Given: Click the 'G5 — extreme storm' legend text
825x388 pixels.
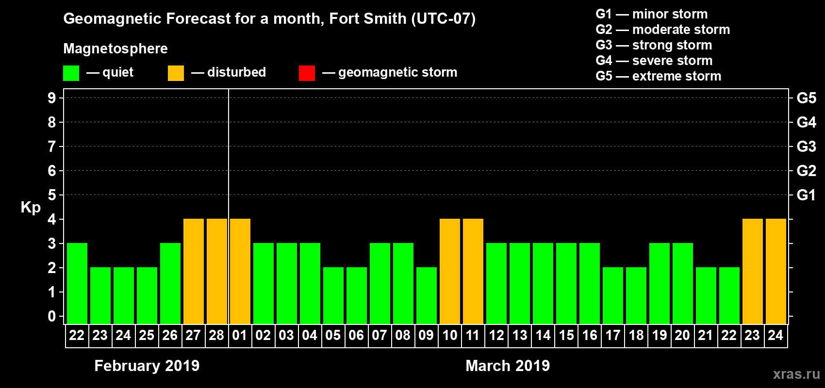Looking at the screenshot, I should (x=659, y=76).
